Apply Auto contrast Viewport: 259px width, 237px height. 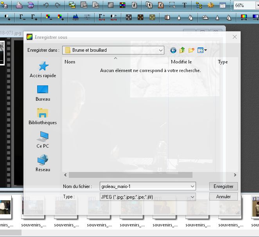(113, 17)
